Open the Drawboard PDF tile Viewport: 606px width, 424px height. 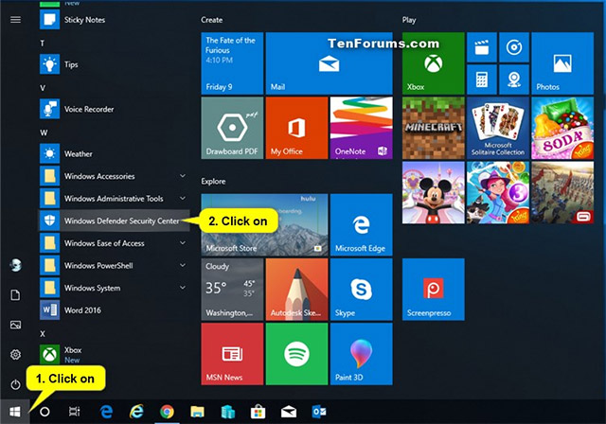(x=232, y=128)
